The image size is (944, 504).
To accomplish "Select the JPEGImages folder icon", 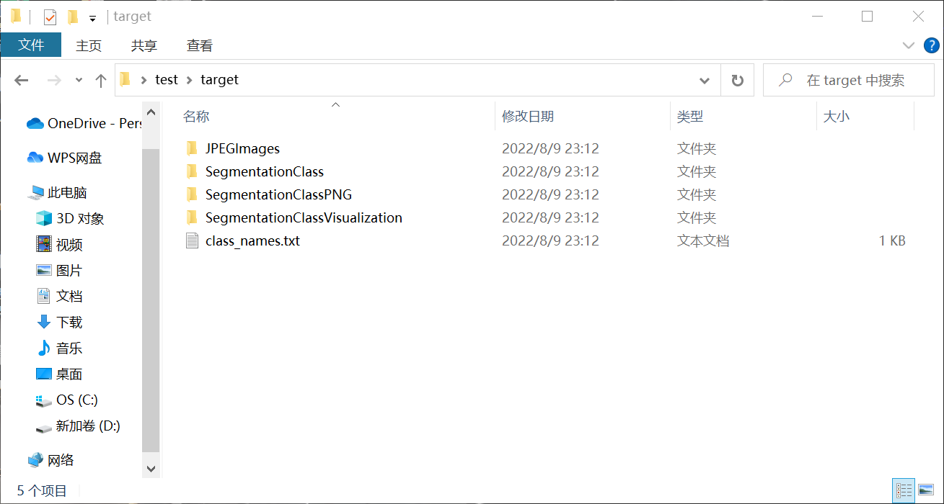I will tap(192, 148).
